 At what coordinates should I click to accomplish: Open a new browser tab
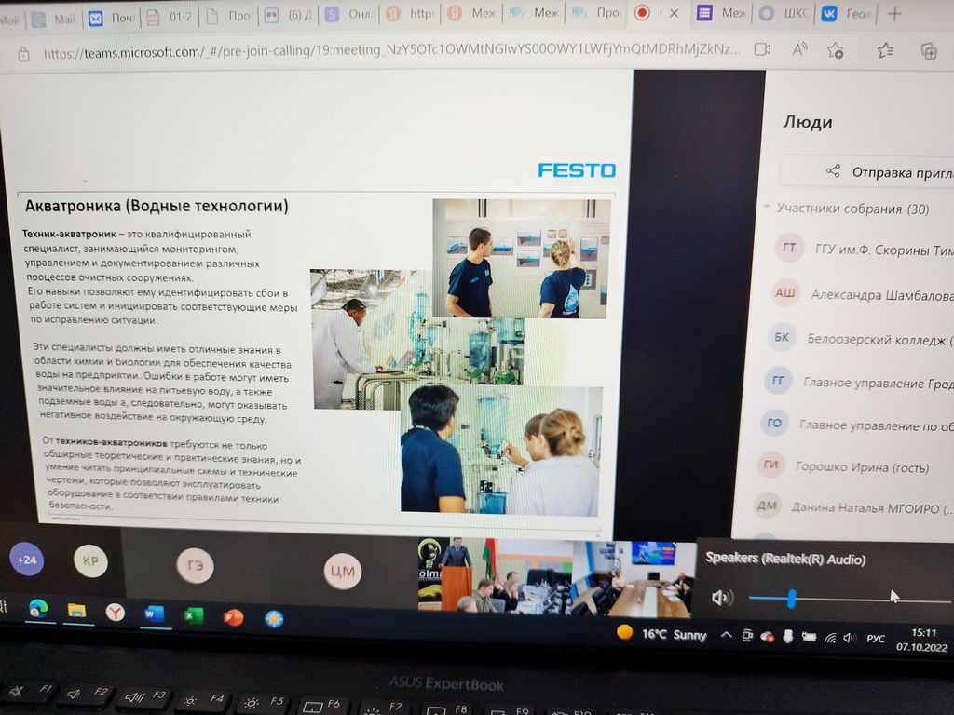(x=894, y=13)
